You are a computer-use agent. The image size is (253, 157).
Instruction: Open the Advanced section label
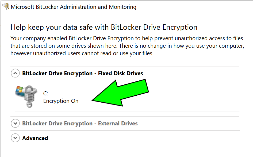click(x=35, y=138)
